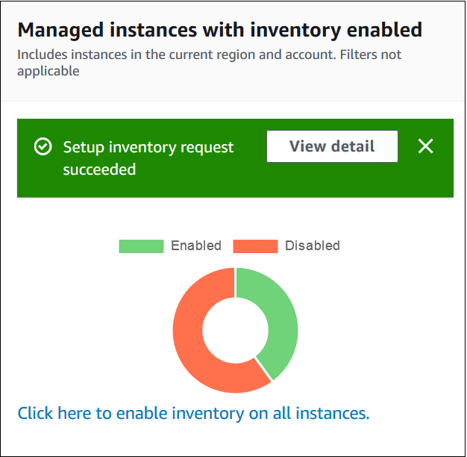Click the Disabled legend label text
Viewport: 467px width, 457px height.
[312, 246]
